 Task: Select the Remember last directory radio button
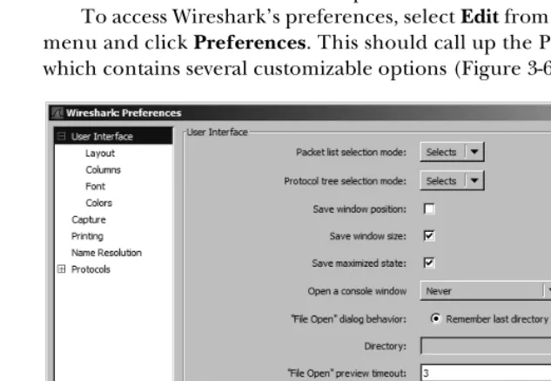point(435,319)
